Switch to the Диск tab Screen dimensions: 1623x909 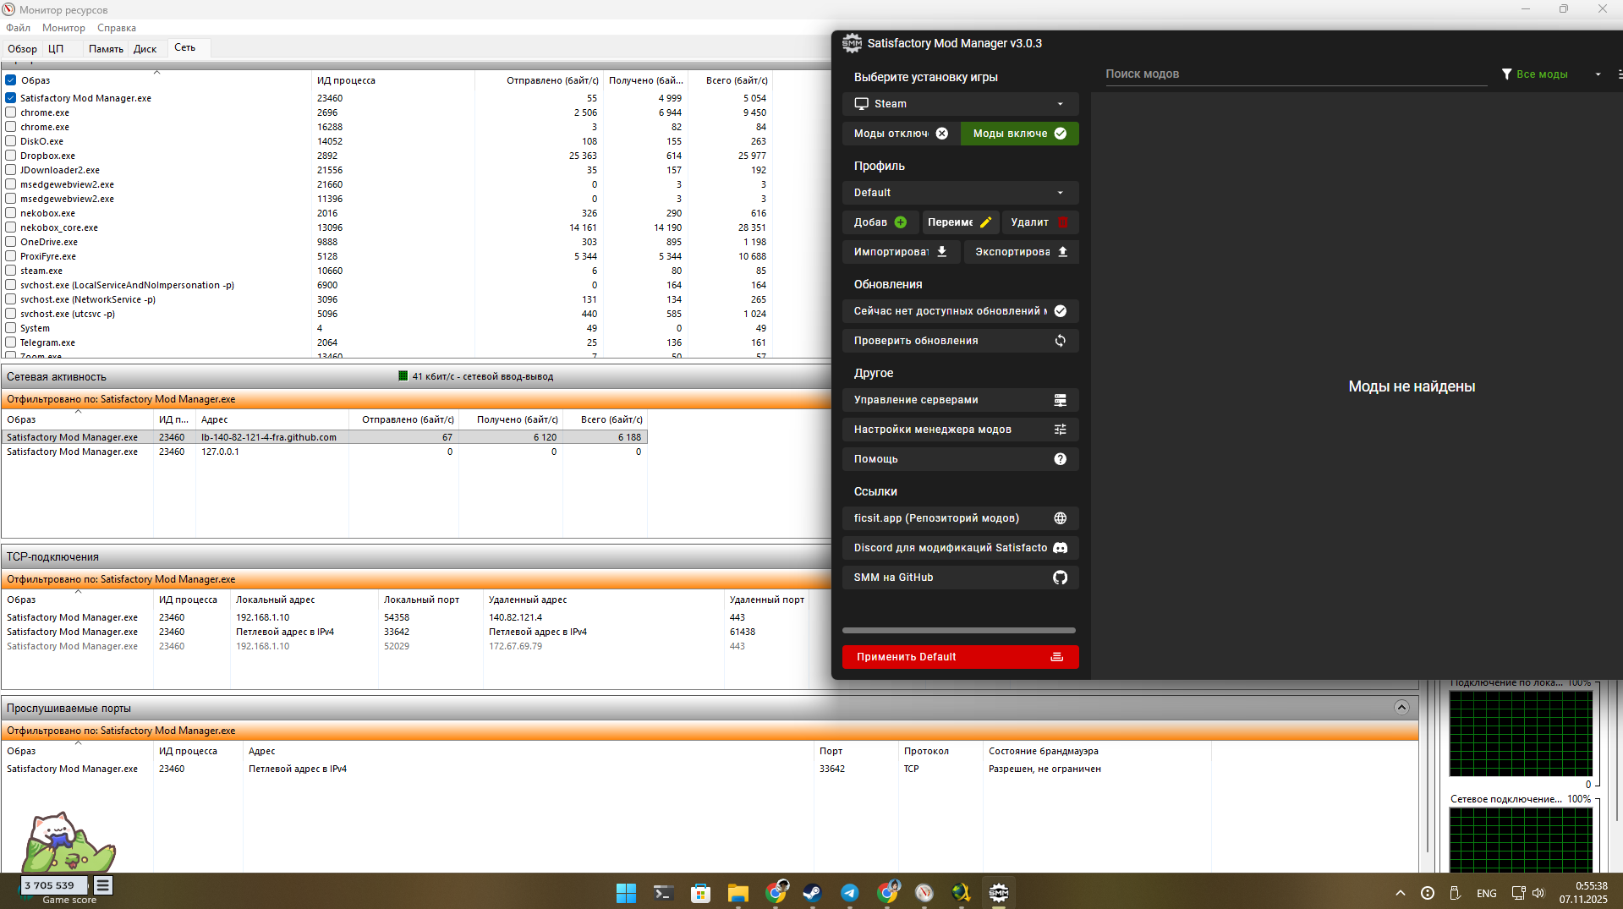click(145, 49)
